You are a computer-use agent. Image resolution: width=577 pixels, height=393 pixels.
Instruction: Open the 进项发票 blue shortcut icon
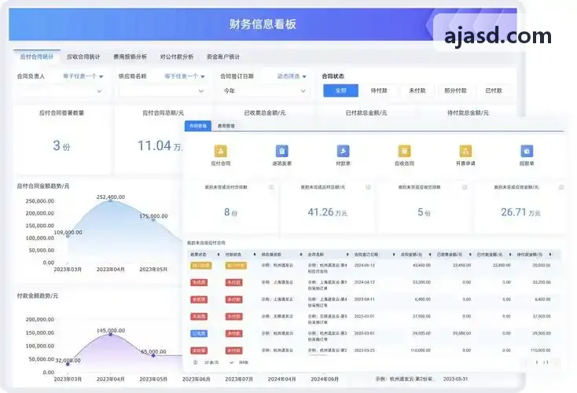(x=282, y=151)
